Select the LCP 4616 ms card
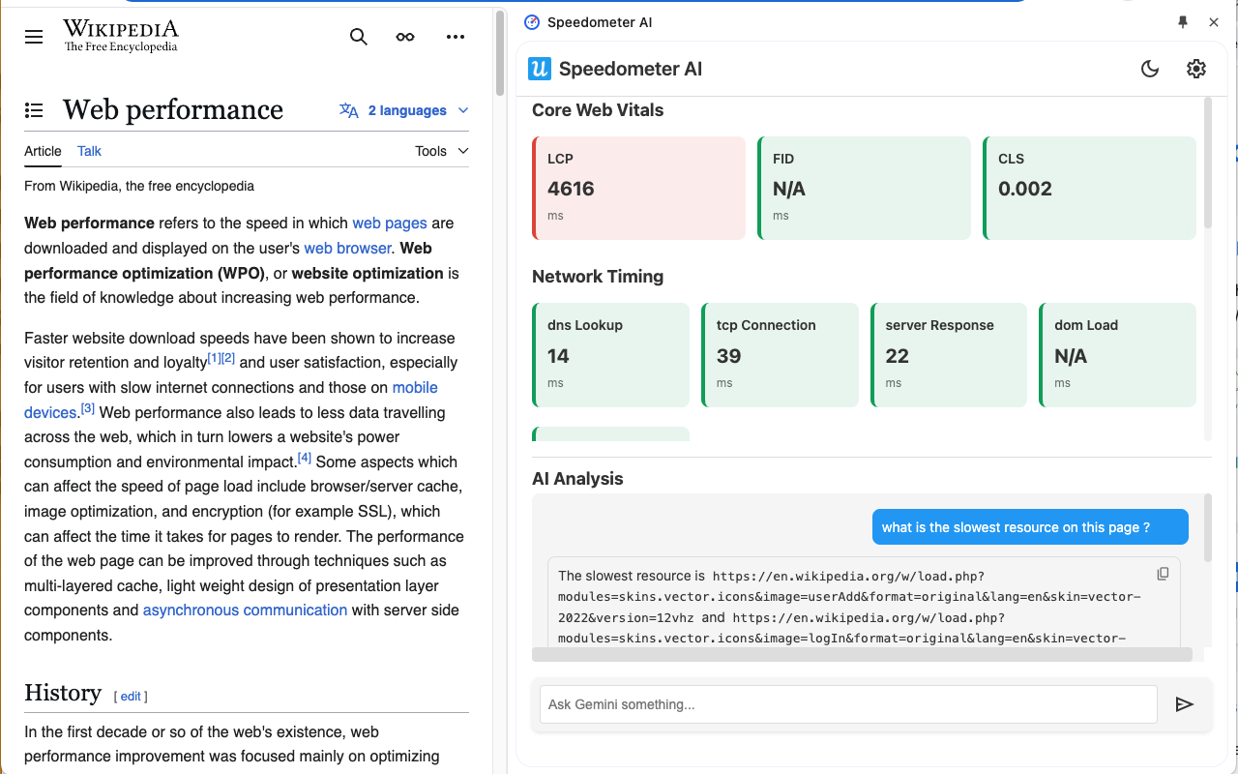 click(638, 188)
